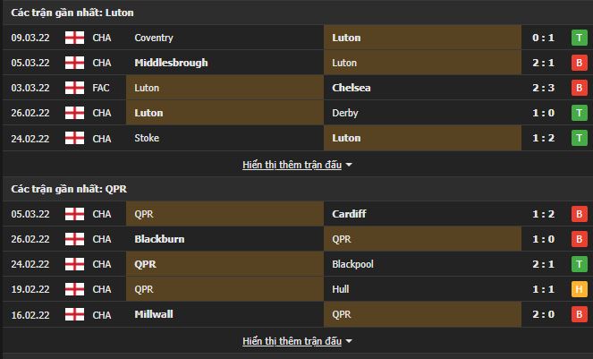This screenshot has height=359, width=593.
Task: Expand more Luton matches with 'Hiển thị thêm trận đấu'
Action: [x=292, y=165]
